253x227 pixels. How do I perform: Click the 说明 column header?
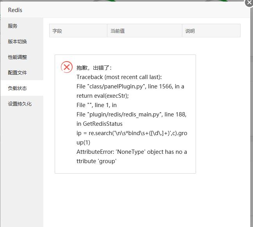(211, 31)
